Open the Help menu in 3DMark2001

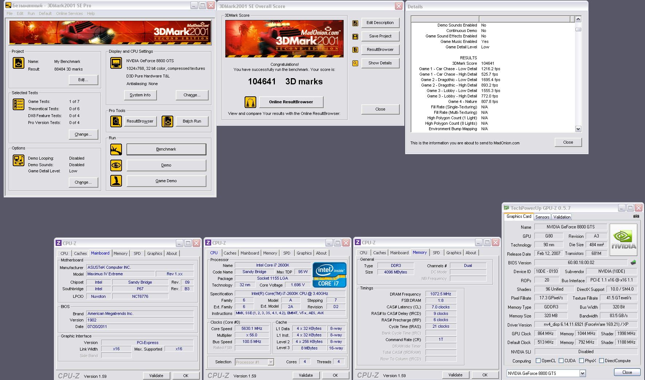(91, 14)
